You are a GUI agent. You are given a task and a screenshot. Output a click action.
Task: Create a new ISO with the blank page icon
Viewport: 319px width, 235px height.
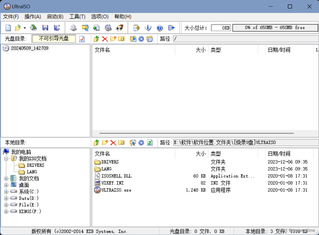pyautogui.click(x=8, y=28)
